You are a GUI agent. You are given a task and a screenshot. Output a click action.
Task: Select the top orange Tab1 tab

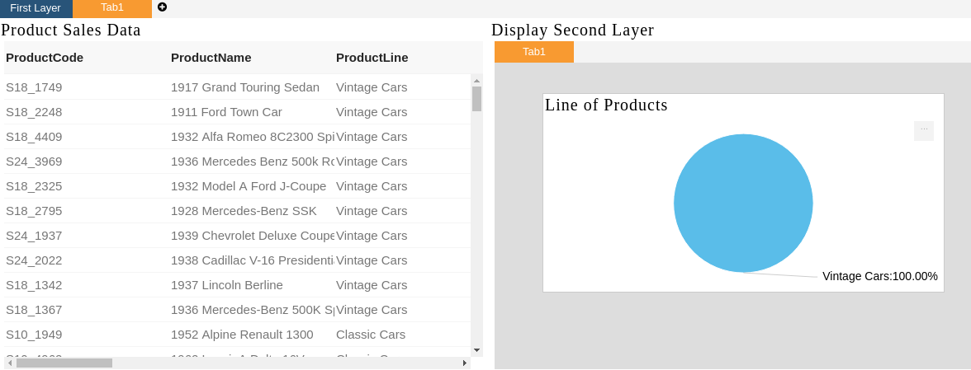pyautogui.click(x=112, y=8)
